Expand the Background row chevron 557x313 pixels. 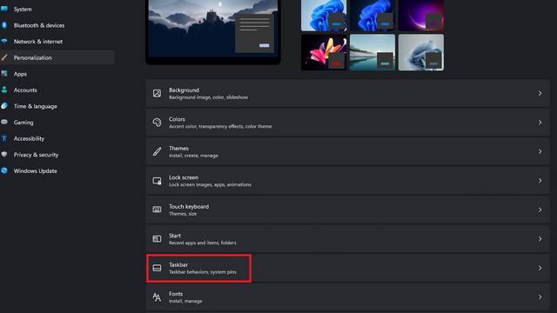click(x=540, y=93)
